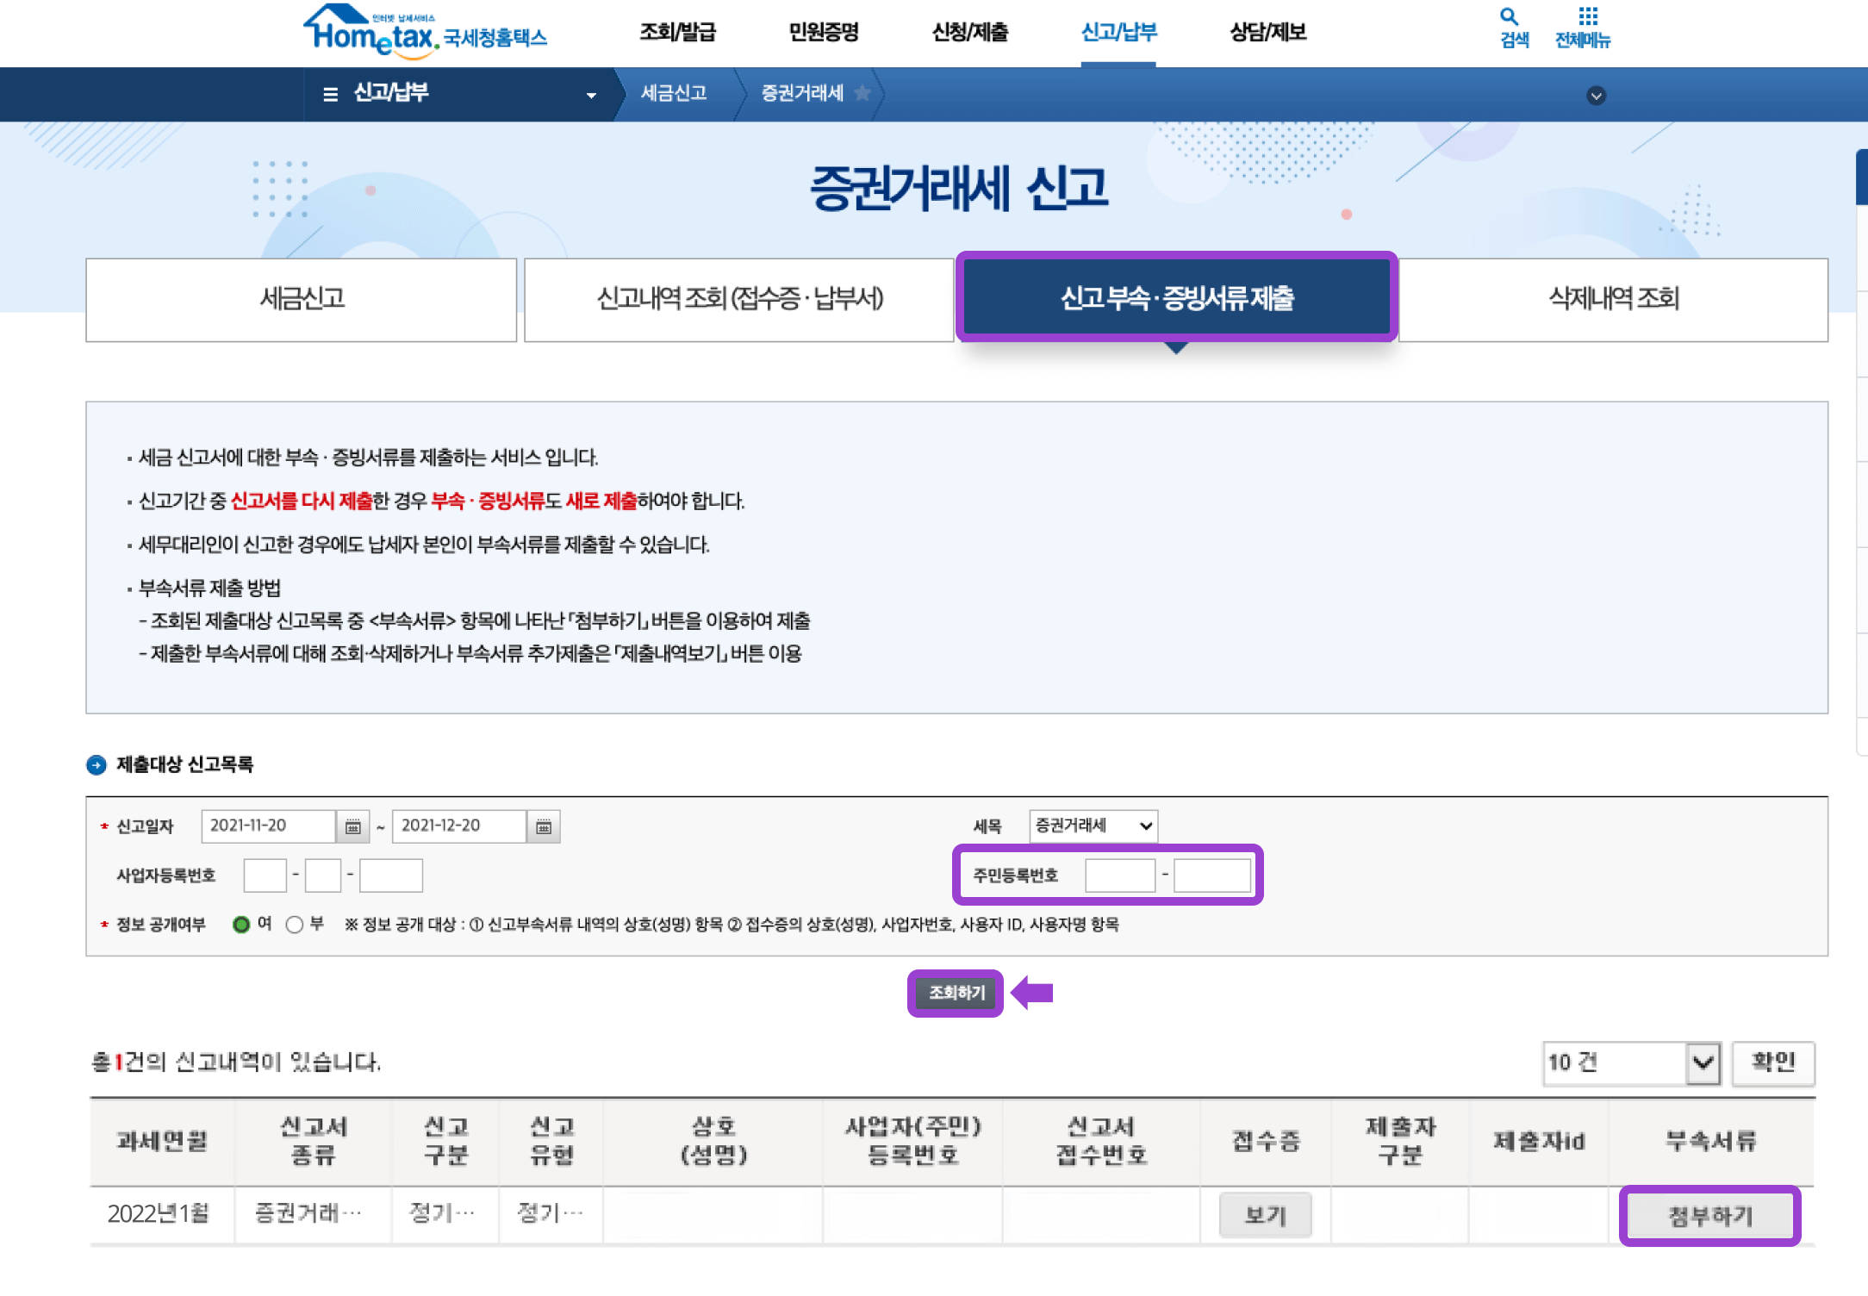Screen dimensions: 1868x1296
Task: Click the 조회하기 search button
Action: (x=956, y=993)
